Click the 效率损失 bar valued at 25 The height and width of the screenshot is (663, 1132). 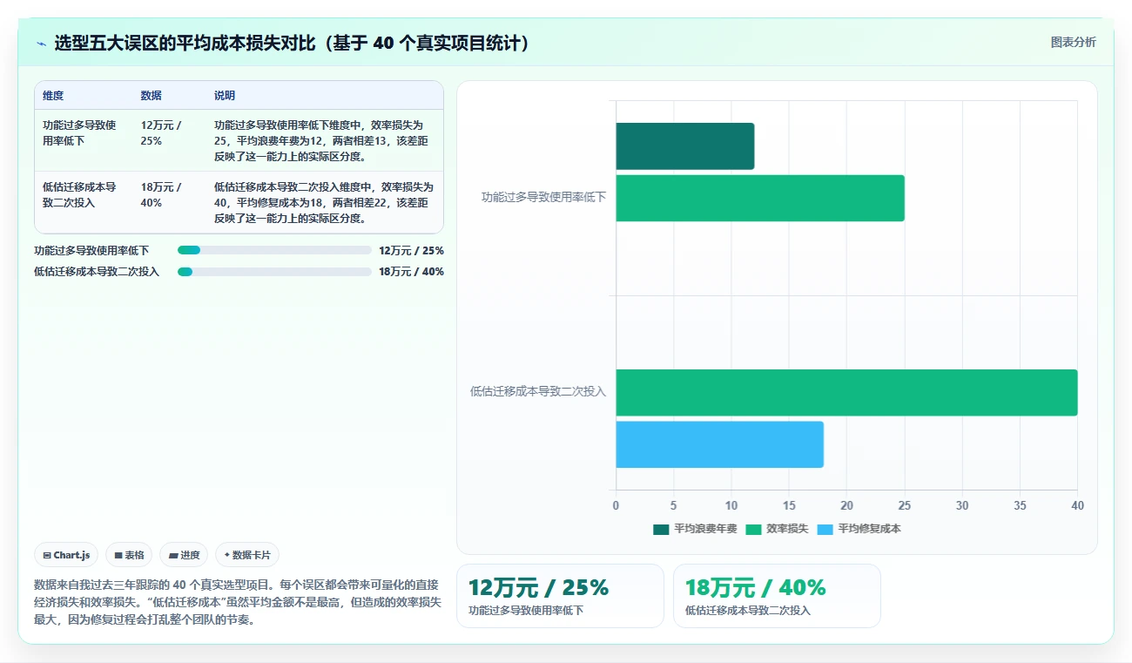tap(760, 198)
